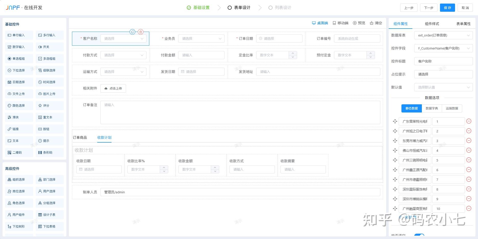The image size is (478, 239).
Task: Open the 发货日期 date picker
Action: pos(201,72)
